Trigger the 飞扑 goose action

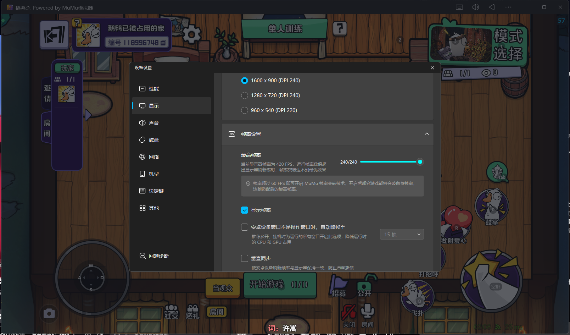pos(417,297)
